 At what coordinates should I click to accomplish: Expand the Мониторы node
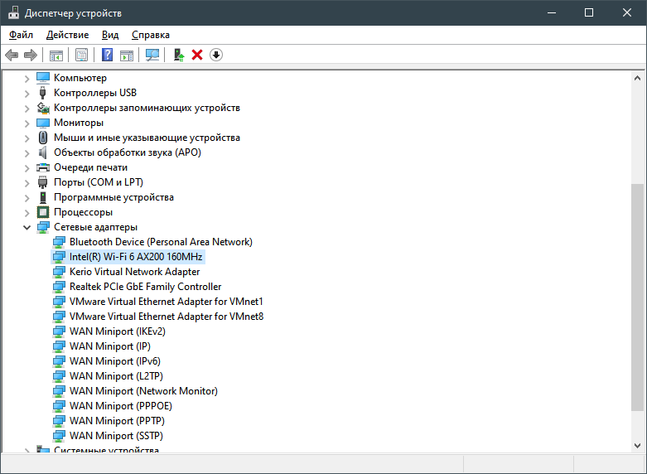pyautogui.click(x=27, y=123)
